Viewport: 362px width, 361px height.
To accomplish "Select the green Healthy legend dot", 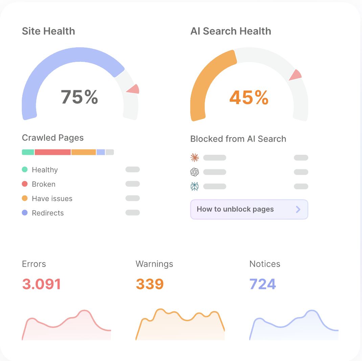I will pos(25,170).
